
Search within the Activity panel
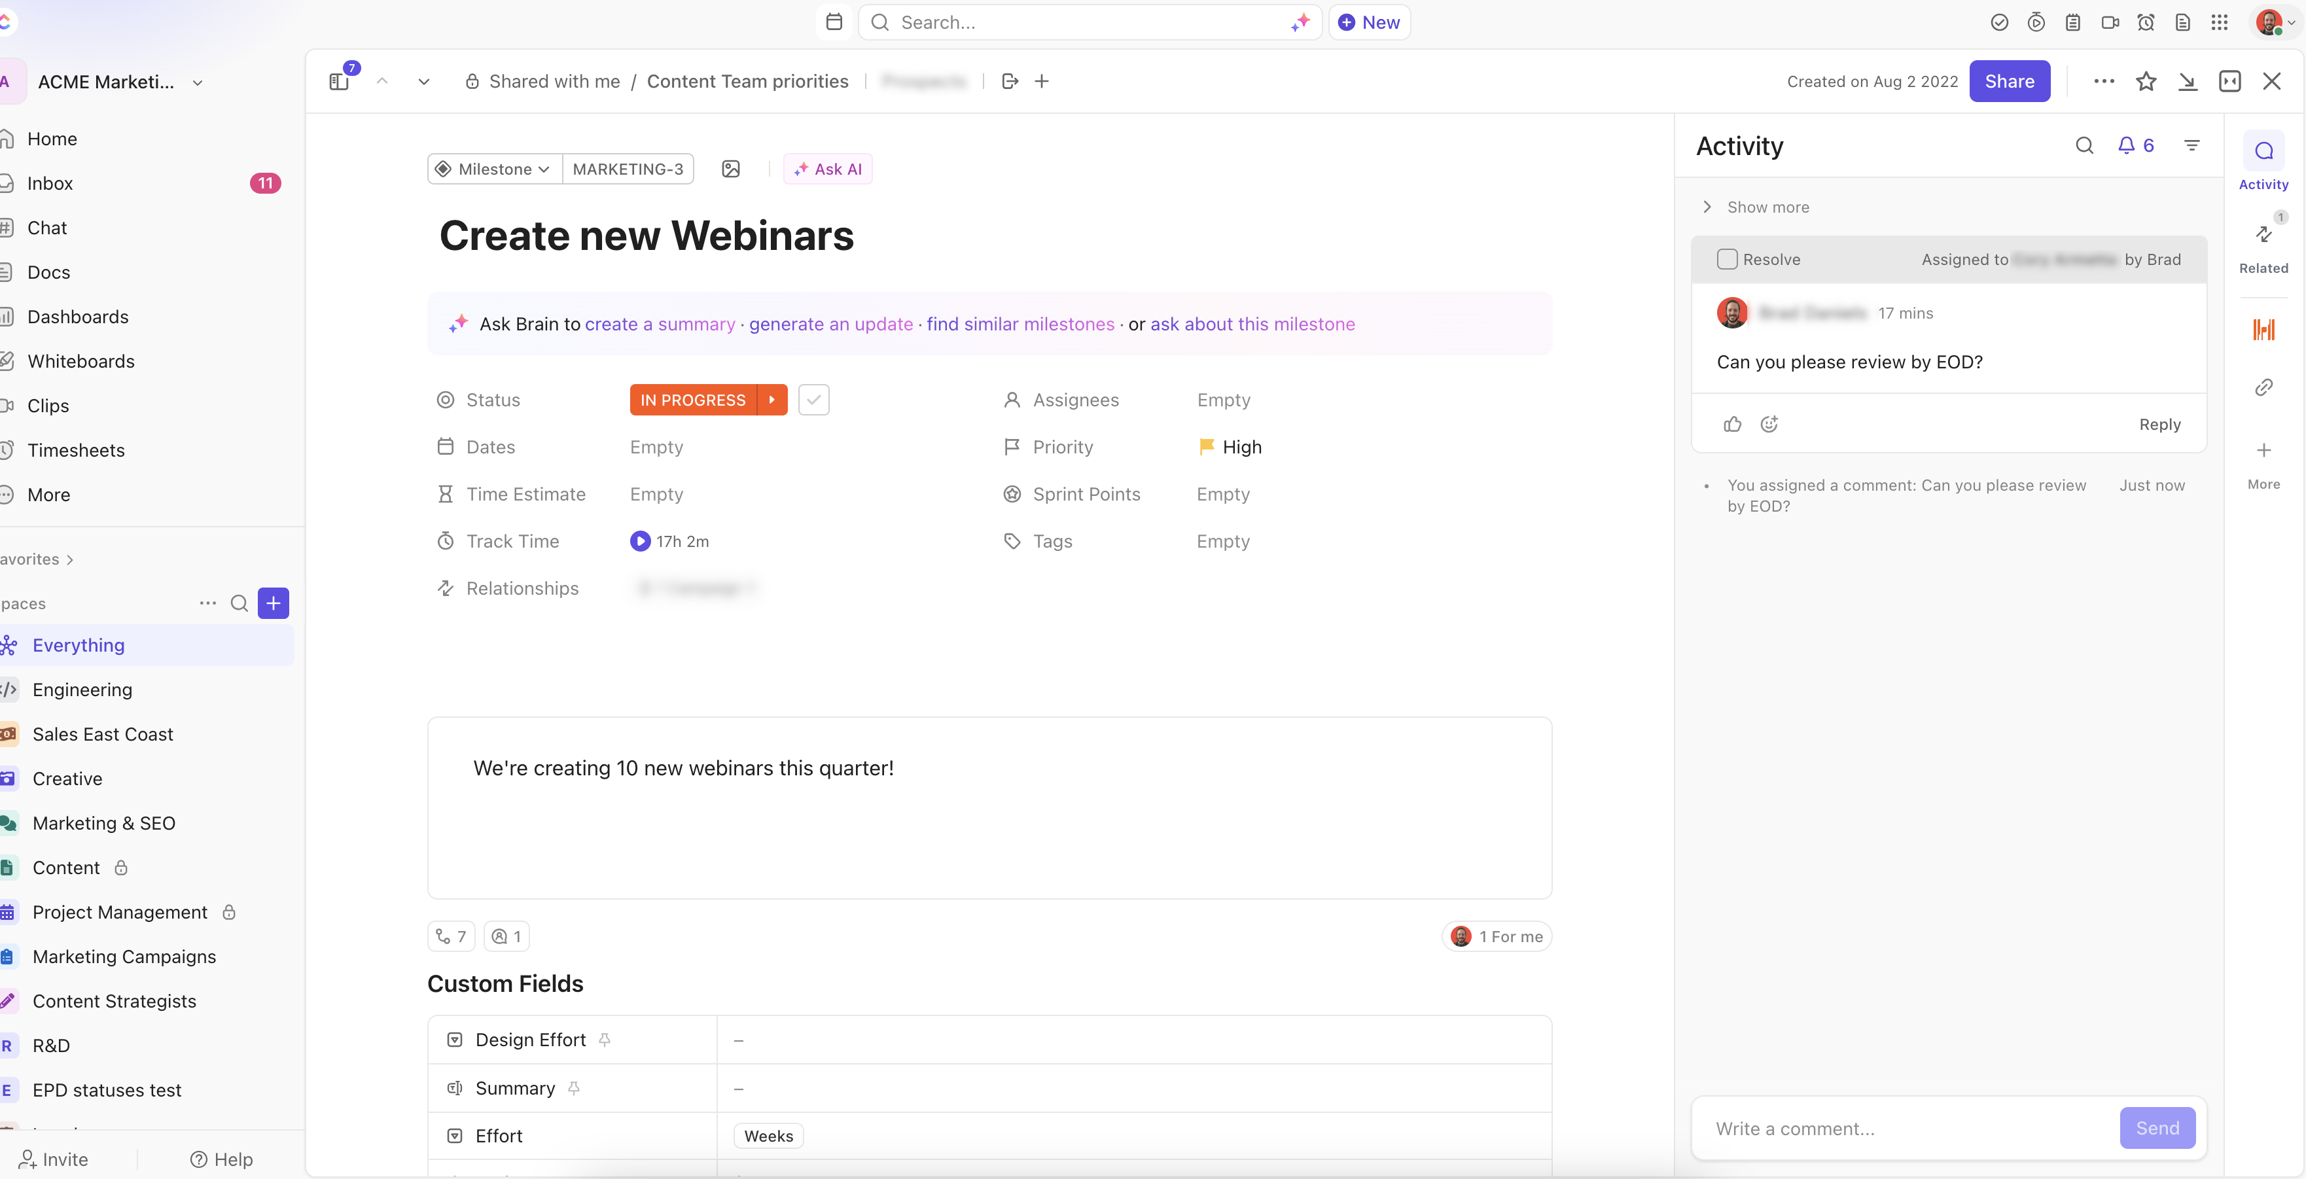[2084, 146]
